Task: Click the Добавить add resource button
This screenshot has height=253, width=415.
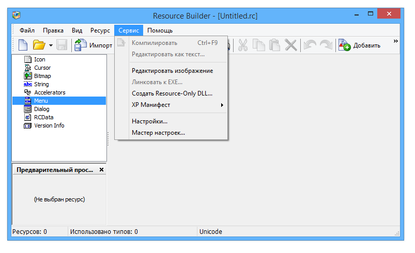Action: [x=360, y=45]
